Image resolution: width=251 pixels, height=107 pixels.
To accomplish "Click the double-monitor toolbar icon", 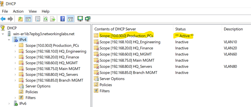I will (88, 19).
